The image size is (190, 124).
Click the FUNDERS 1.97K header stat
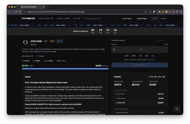pos(63,18)
